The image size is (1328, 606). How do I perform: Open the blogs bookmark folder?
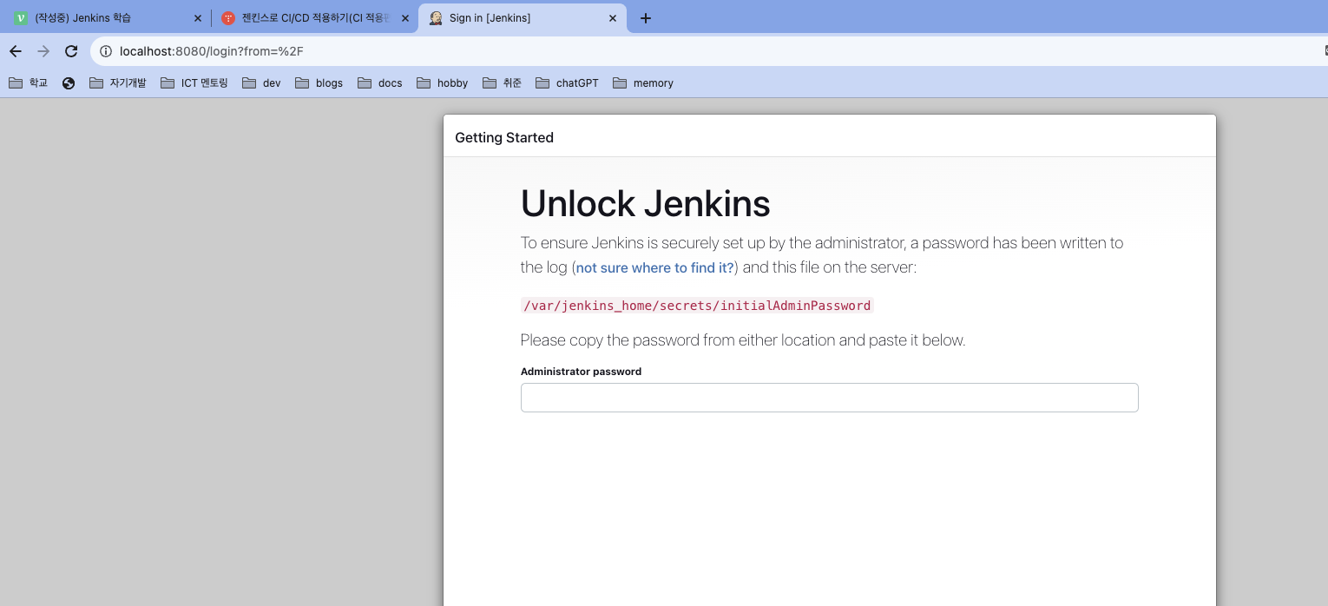click(x=319, y=83)
